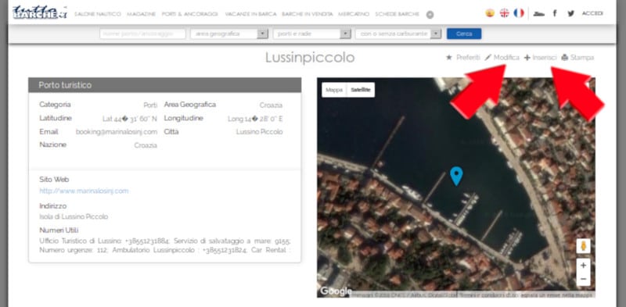This screenshot has height=307, width=626.
Task: Open the Porti & Ancoraggi menu
Action: (189, 14)
